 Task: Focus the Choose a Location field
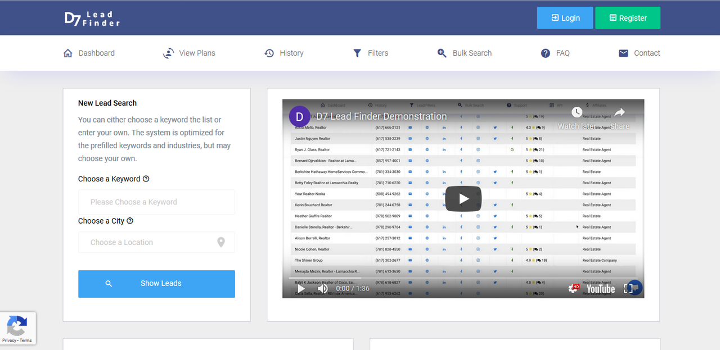(156, 243)
